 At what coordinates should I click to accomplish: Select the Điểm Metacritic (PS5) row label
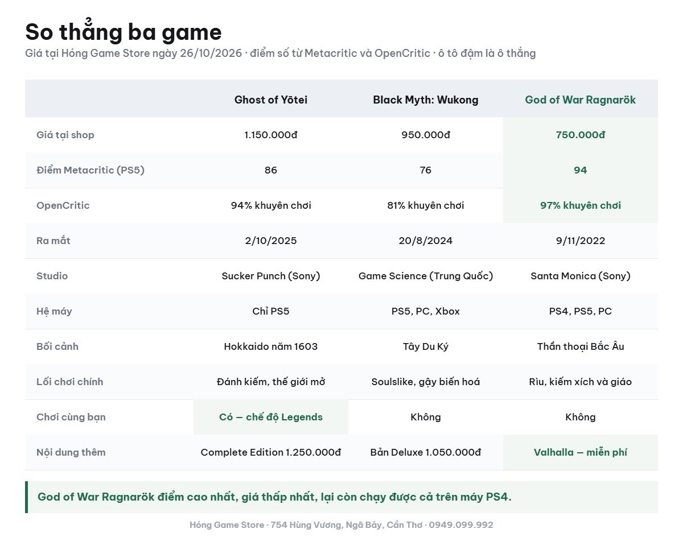point(90,170)
